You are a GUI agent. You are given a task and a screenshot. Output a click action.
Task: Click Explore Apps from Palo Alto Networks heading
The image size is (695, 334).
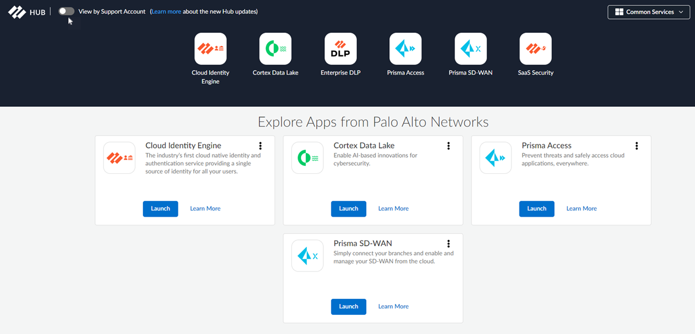[373, 122]
